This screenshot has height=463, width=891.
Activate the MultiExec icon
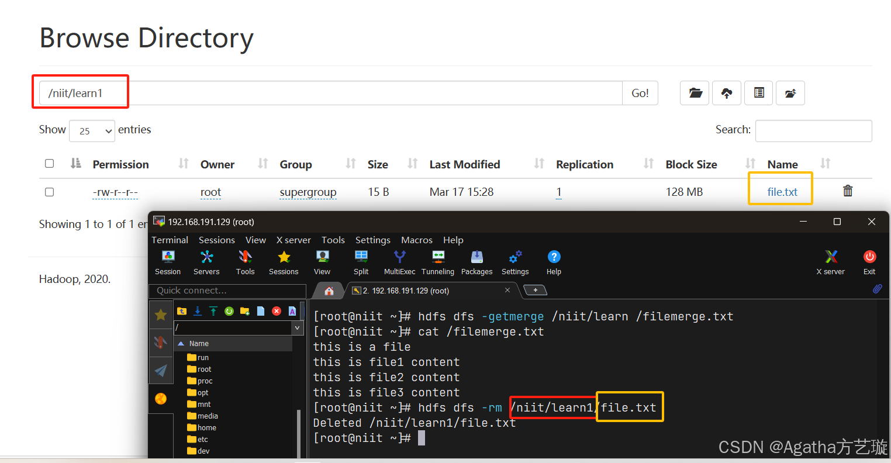click(400, 262)
